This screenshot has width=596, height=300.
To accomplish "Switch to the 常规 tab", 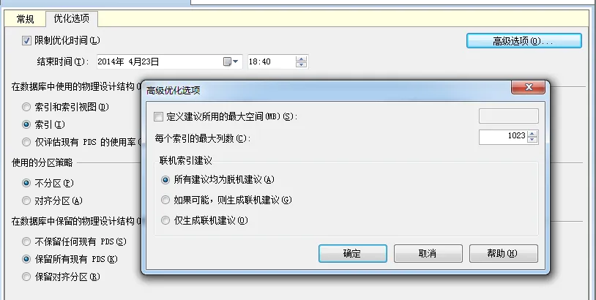I will pyautogui.click(x=25, y=19).
